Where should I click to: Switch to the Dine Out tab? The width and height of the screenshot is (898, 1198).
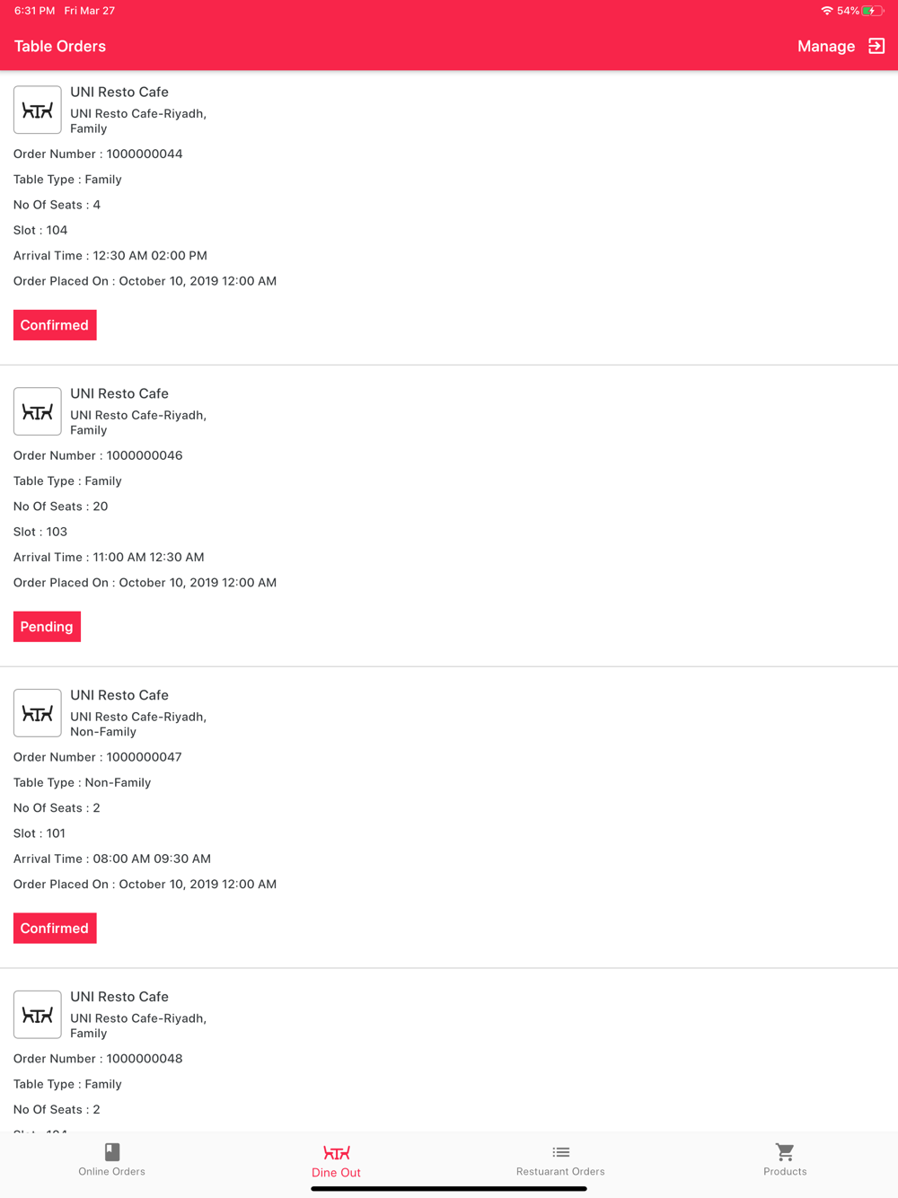337,1161
